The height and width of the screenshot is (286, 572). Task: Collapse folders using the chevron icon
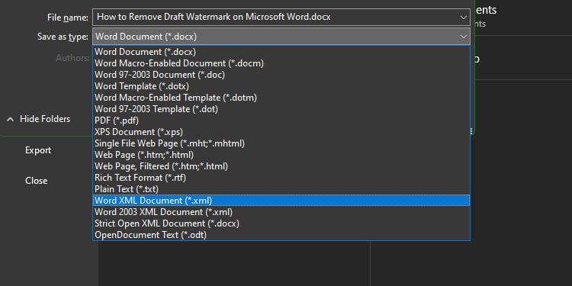[11, 119]
